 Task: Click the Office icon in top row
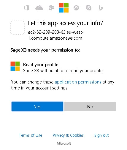click(27, 8)
